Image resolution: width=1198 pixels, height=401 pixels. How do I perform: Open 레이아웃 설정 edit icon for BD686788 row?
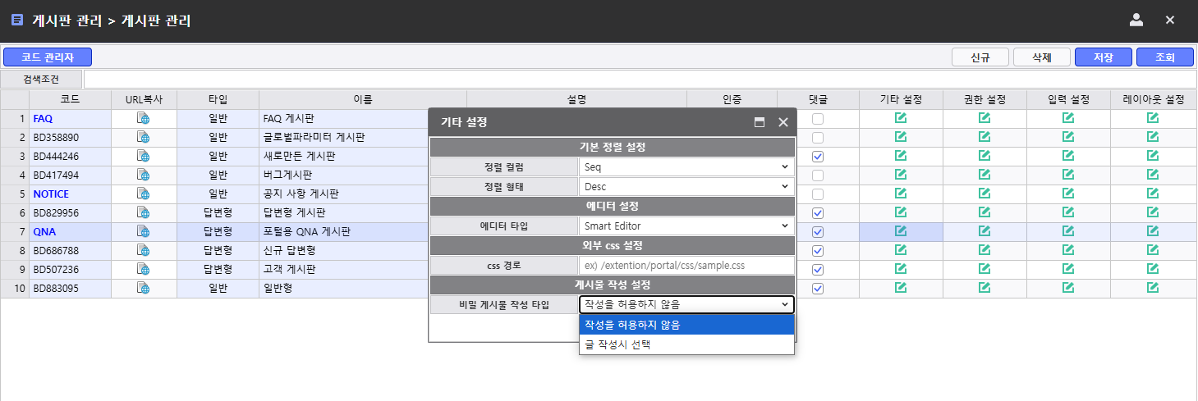(1153, 250)
